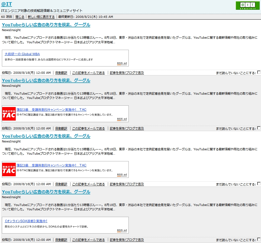The height and width of the screenshot is (243, 261).
Task: Click the SOA ad text 貴社のシステムとビジネスの現状から
Action: 46,227
